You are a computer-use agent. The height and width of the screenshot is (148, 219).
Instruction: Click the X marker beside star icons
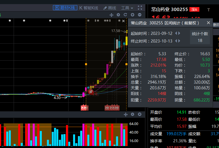[x=123, y=21]
